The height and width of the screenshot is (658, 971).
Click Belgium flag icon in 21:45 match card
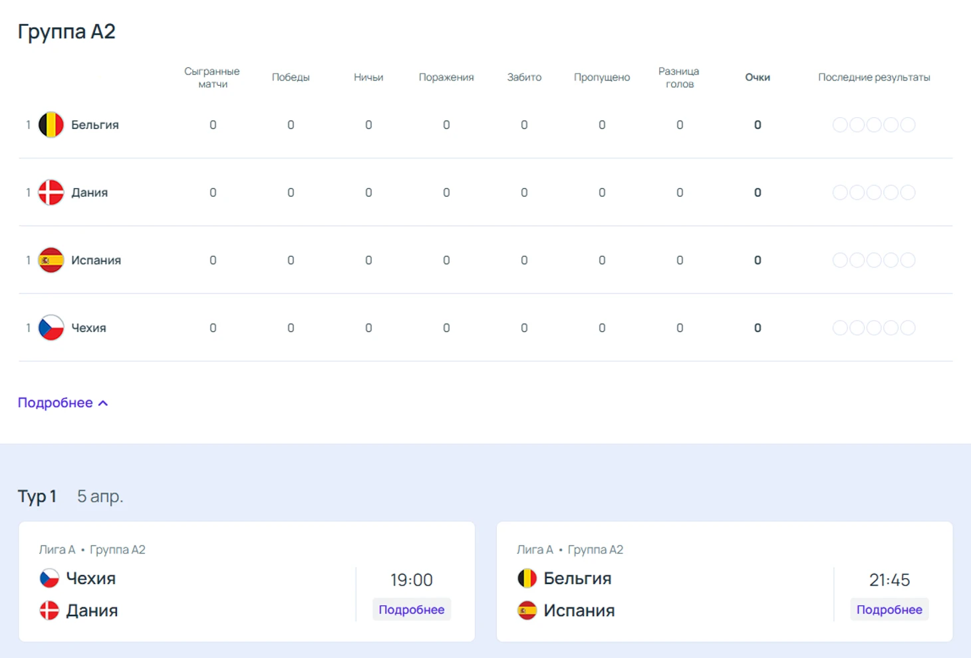coord(527,578)
